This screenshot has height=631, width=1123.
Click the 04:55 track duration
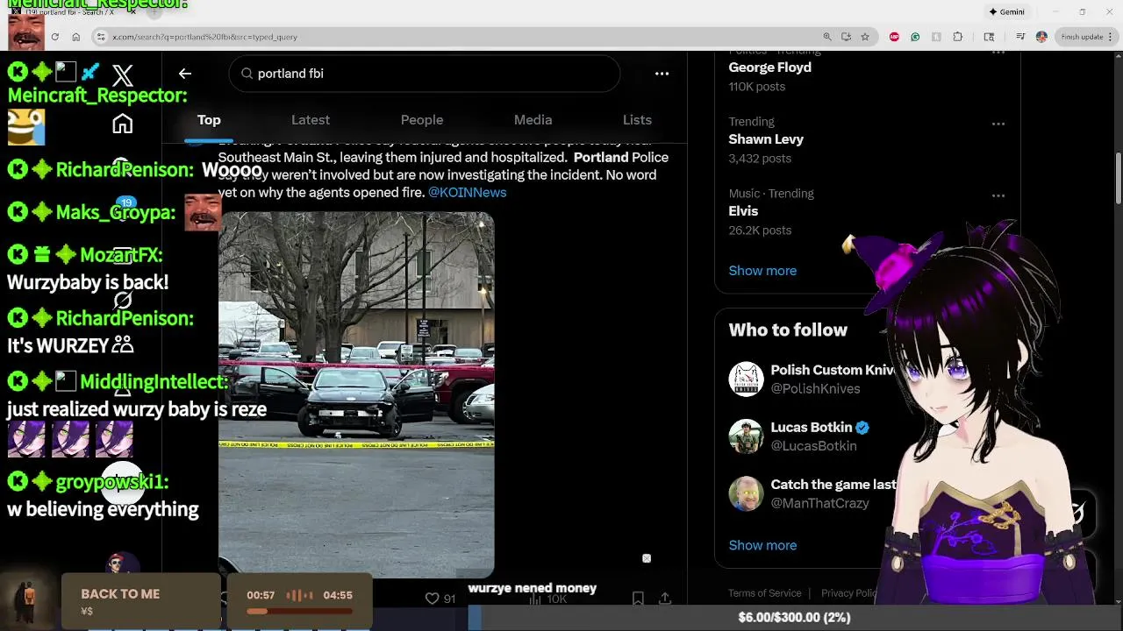coord(338,595)
